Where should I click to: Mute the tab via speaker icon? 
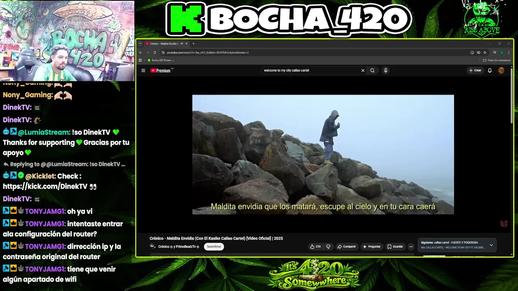(x=182, y=44)
